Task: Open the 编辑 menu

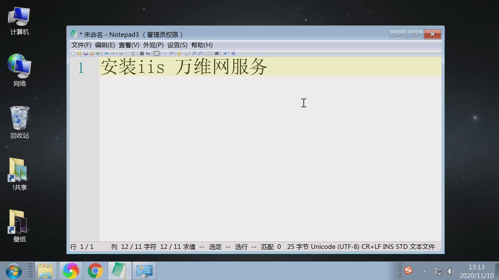Action: click(104, 45)
